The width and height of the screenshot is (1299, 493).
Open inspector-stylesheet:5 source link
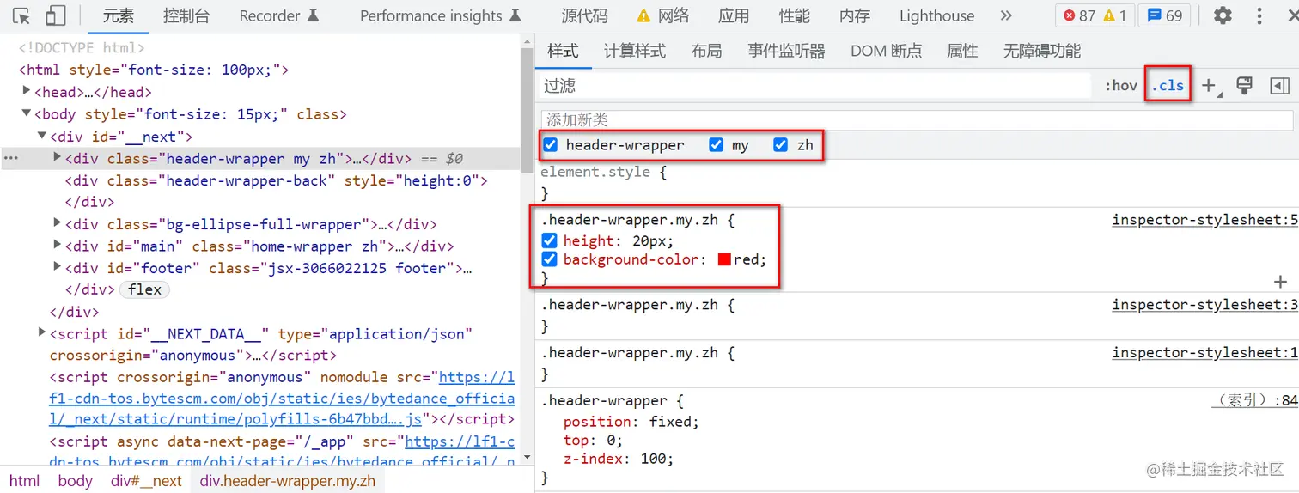pos(1204,220)
